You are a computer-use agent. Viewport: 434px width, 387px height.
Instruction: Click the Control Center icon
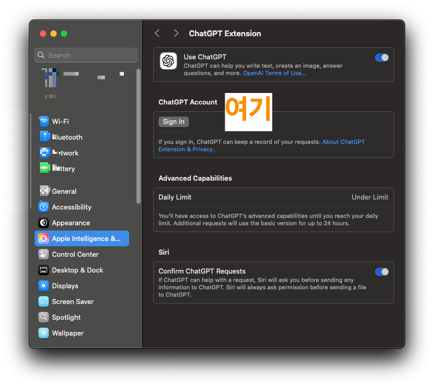click(x=44, y=254)
